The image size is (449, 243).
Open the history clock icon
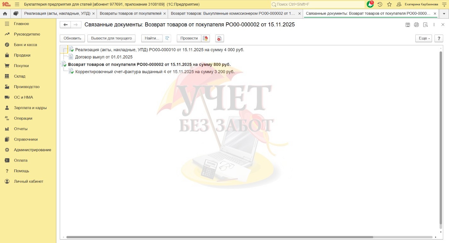coord(380,4)
